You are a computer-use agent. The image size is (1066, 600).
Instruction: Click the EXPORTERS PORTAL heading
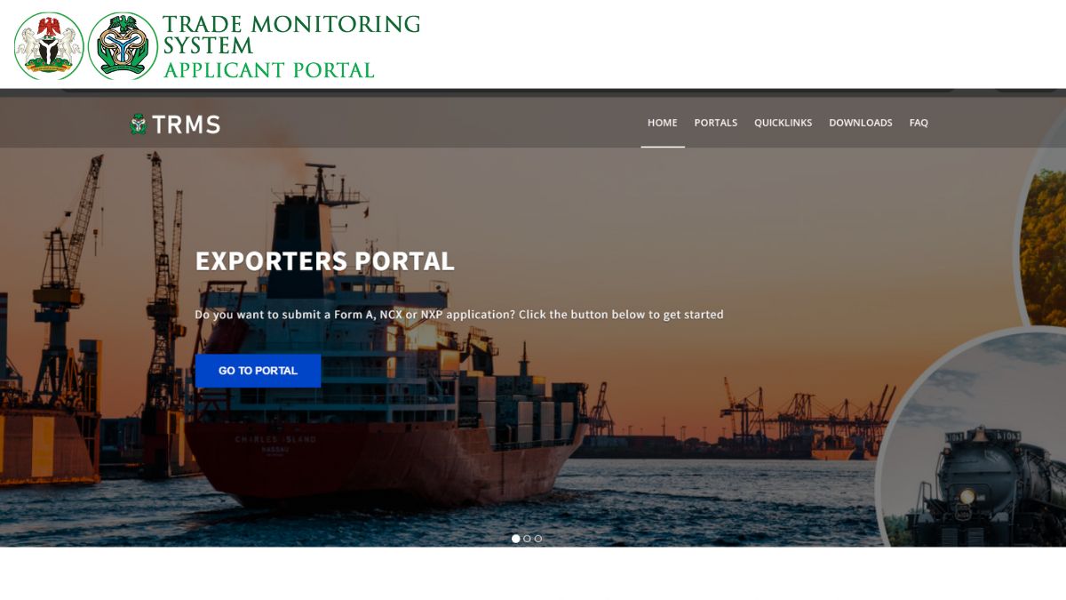tap(325, 261)
